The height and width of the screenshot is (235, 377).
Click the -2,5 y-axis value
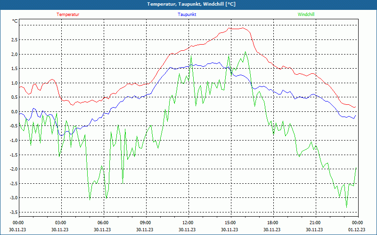tap(14, 184)
